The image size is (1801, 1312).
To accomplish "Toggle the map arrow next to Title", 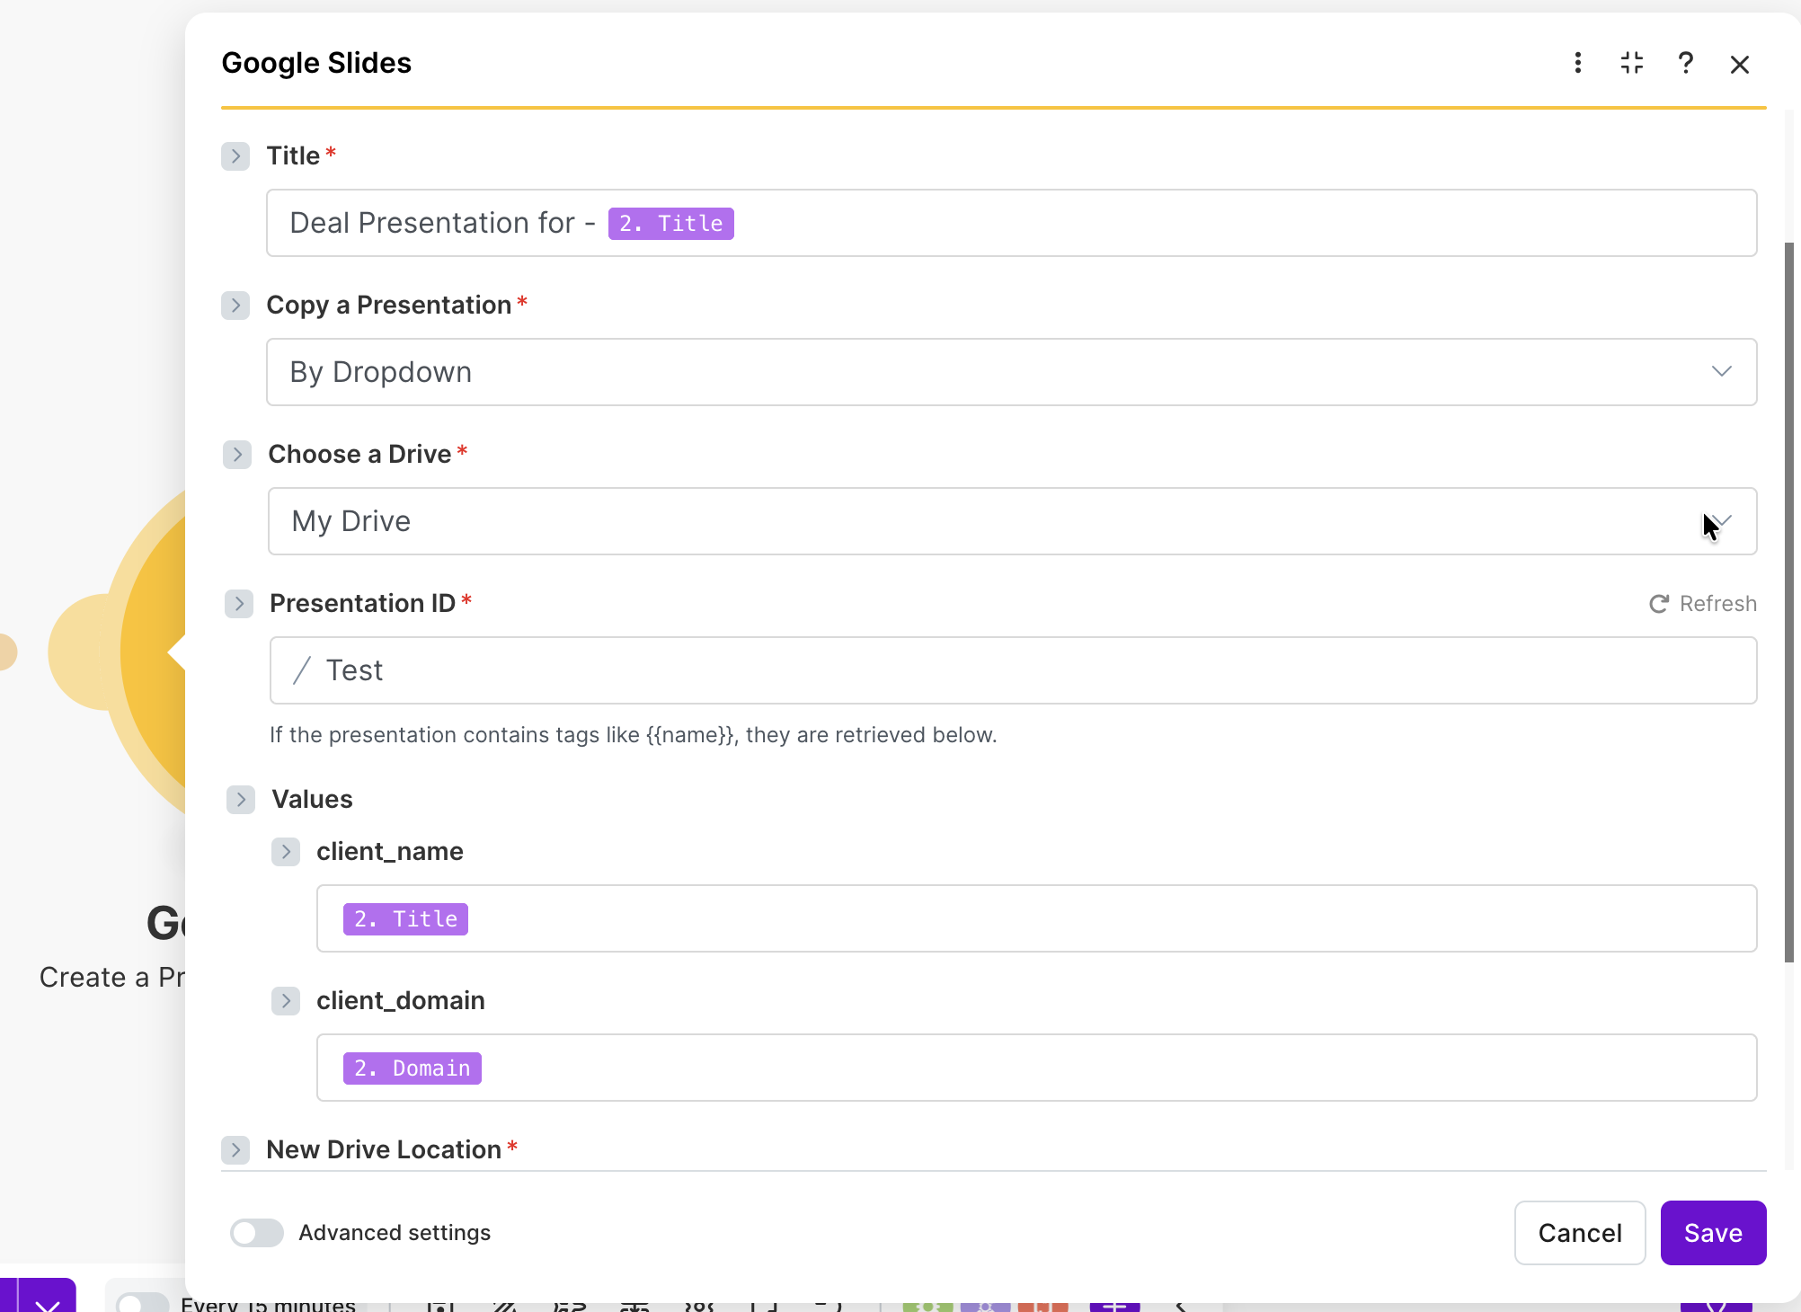I will point(235,156).
